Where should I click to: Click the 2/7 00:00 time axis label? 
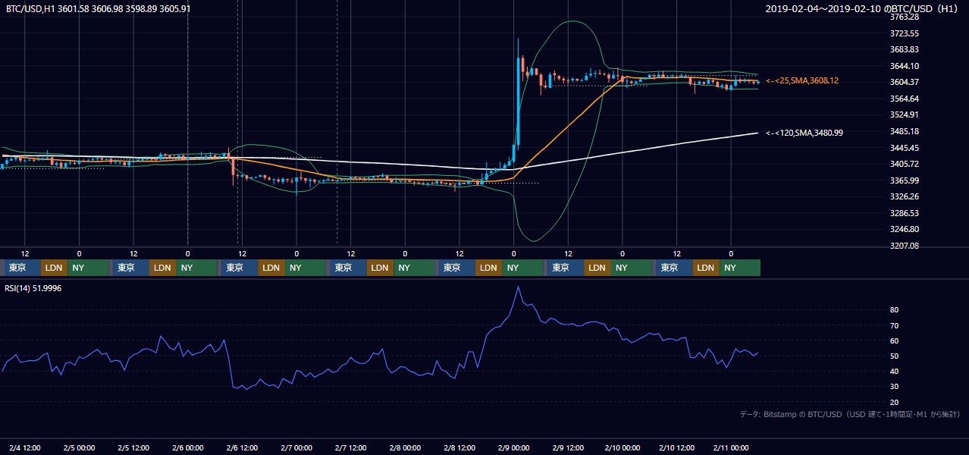(296, 447)
